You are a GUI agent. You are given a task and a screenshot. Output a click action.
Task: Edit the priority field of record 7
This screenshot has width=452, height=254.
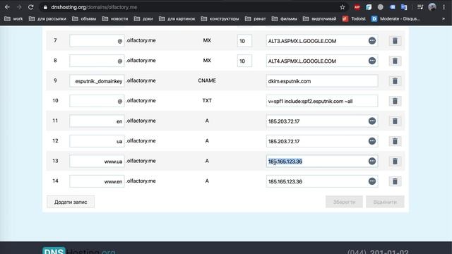coord(244,41)
